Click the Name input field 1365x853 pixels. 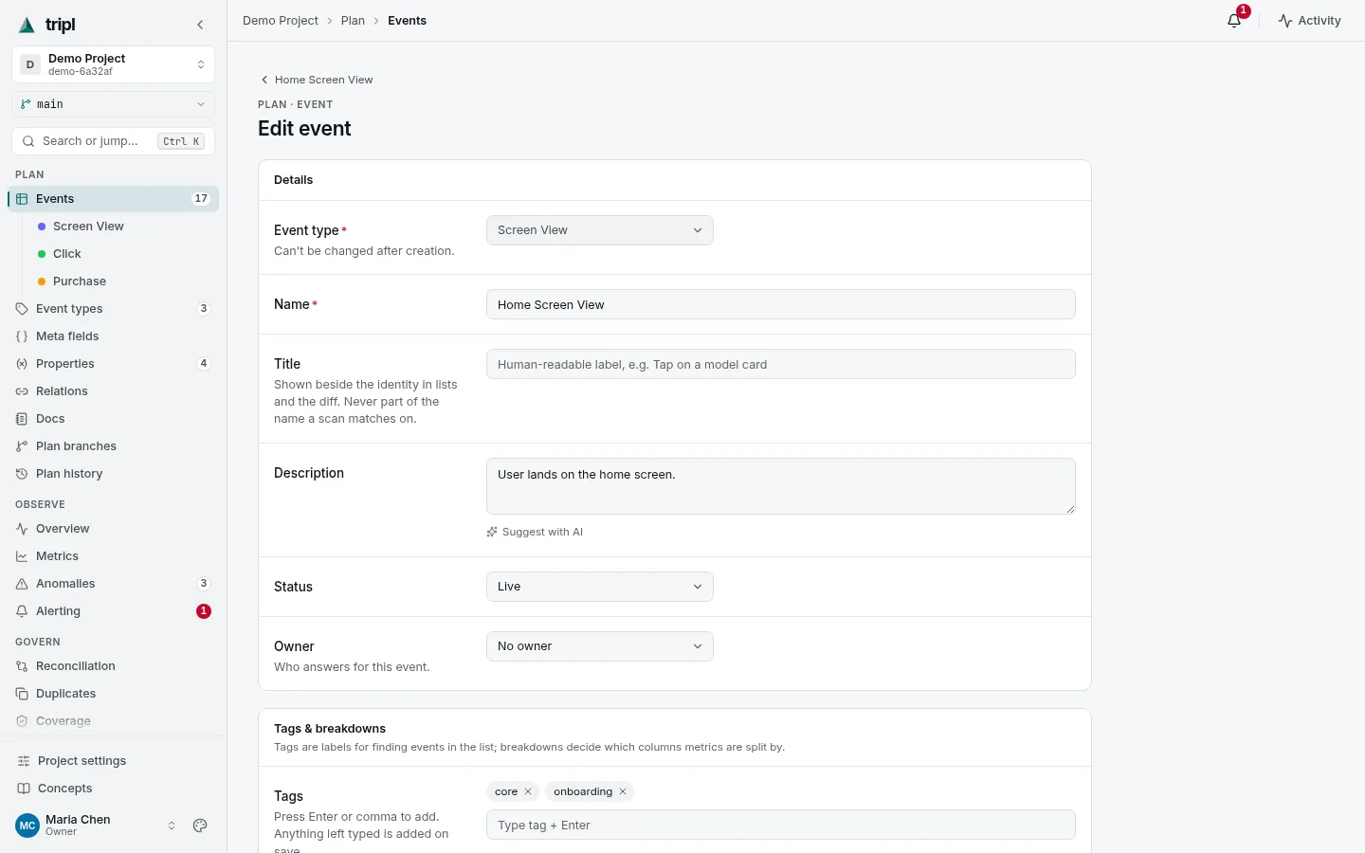(x=780, y=304)
